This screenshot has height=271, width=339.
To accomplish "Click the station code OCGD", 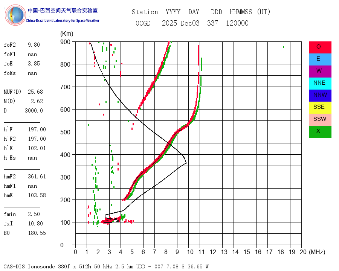I will tap(143, 23).
